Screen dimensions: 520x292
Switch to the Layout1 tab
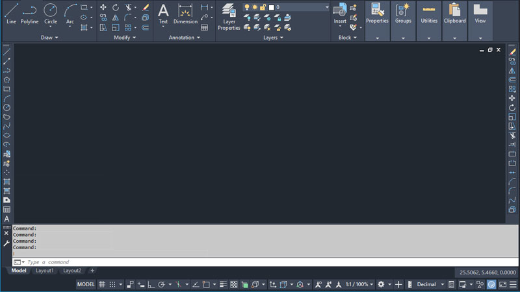click(x=44, y=271)
